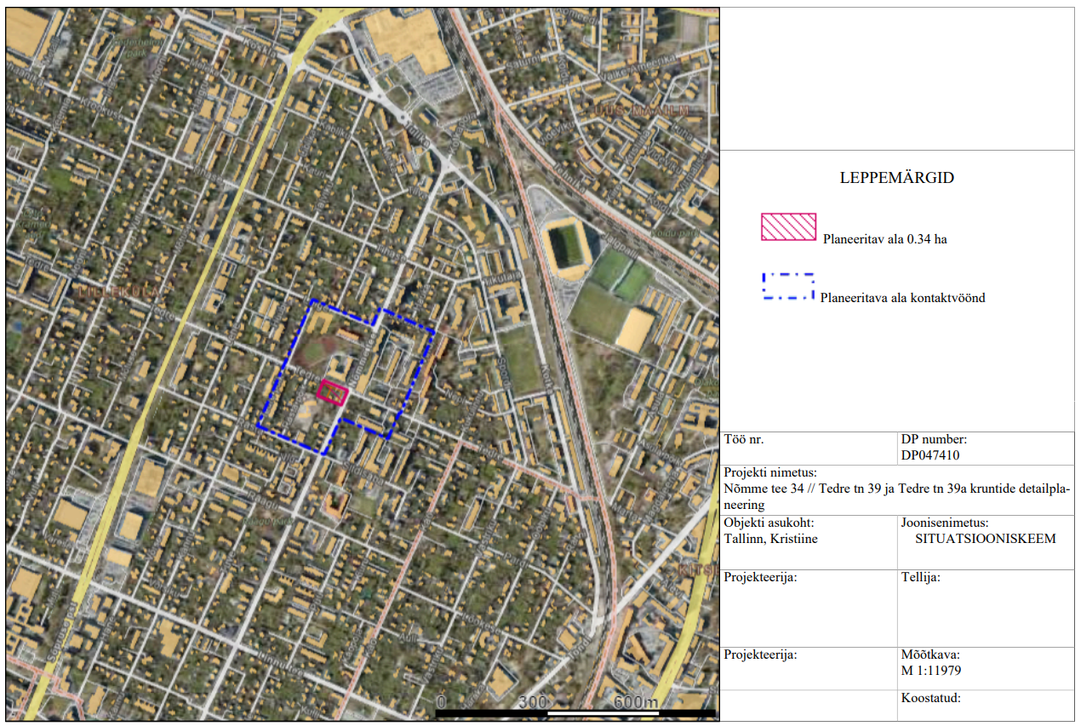Click the Projekti nimetus text block
The height and width of the screenshot is (726, 1081).
tap(895, 489)
